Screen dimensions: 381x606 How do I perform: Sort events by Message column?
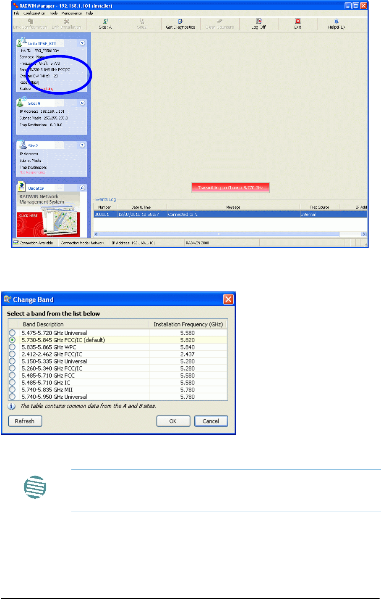click(233, 207)
